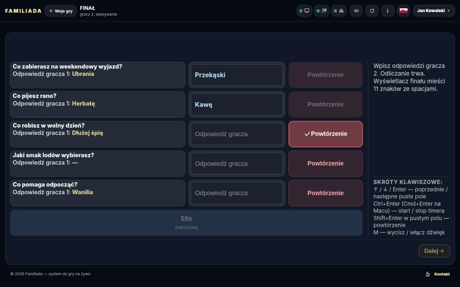The image size is (460, 287).
Task: Go back via the Moje gry button
Action: pyautogui.click(x=61, y=11)
